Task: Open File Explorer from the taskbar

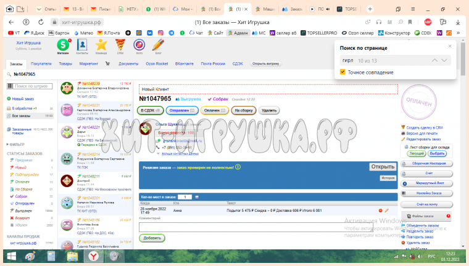Action: [x=72, y=256]
